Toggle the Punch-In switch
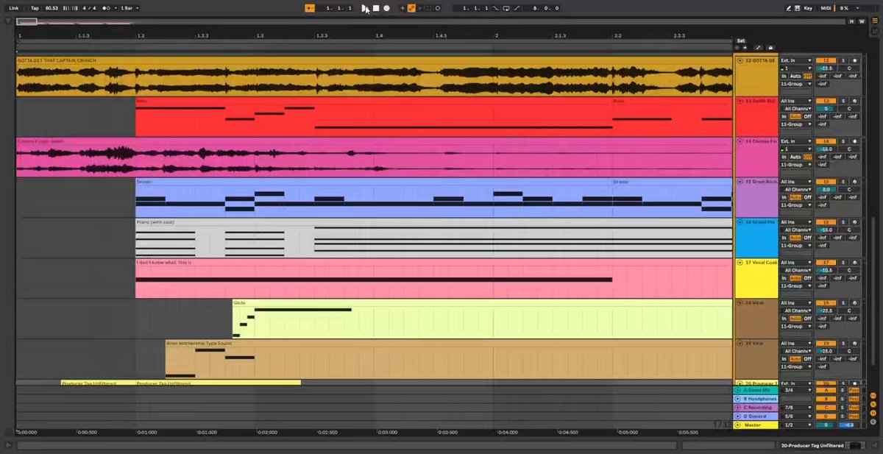The image size is (883, 454). [x=495, y=8]
